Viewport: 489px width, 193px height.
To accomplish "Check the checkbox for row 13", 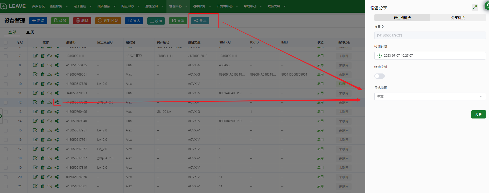I will click(x=6, y=112).
